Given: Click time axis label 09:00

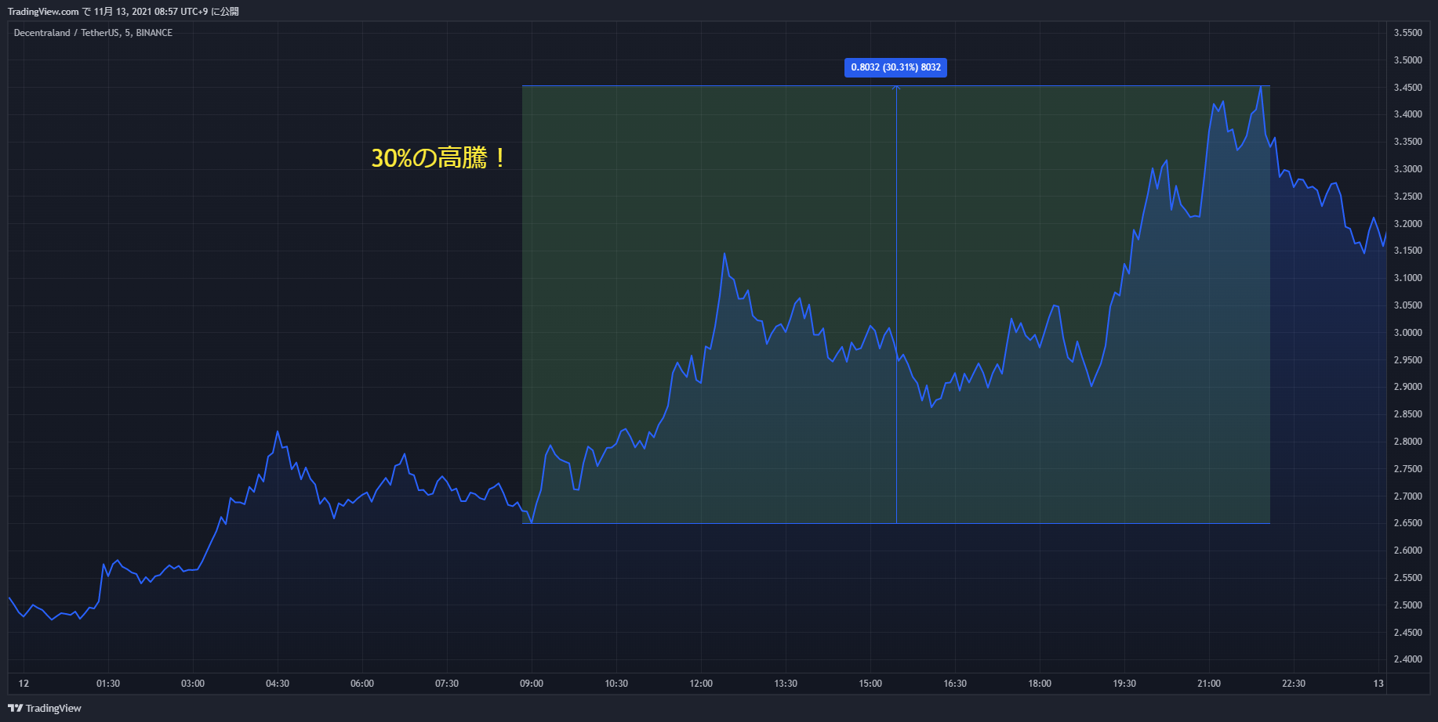Looking at the screenshot, I should pyautogui.click(x=532, y=684).
